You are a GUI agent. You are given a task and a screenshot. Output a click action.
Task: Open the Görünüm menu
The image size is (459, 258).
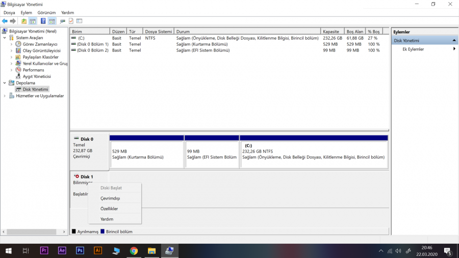tap(46, 13)
